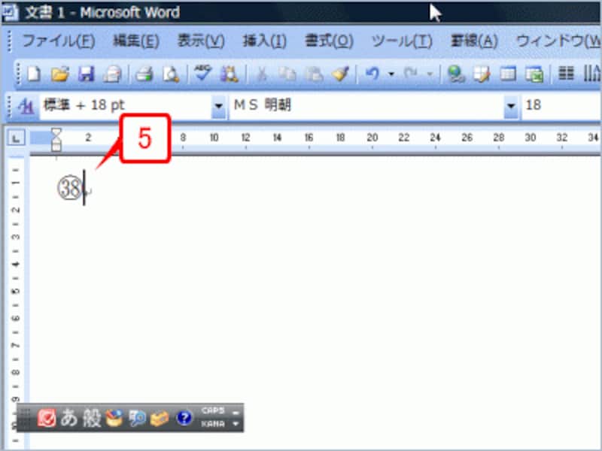Open the 標準 + 18 pt style dropdown
The height and width of the screenshot is (451, 602).
click(x=217, y=105)
